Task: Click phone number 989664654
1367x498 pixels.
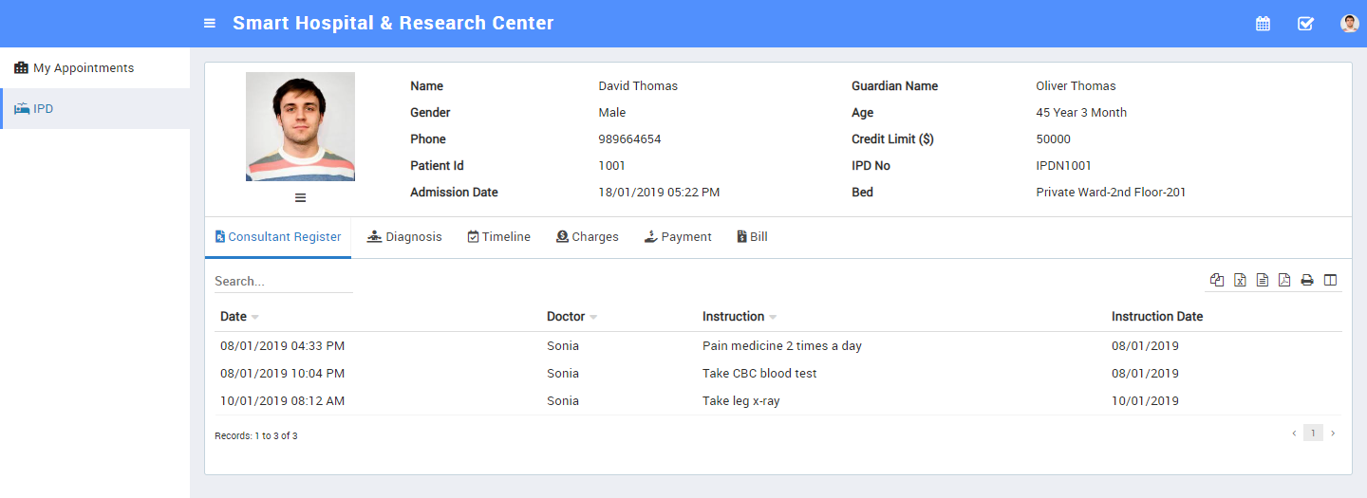Action: pos(629,139)
